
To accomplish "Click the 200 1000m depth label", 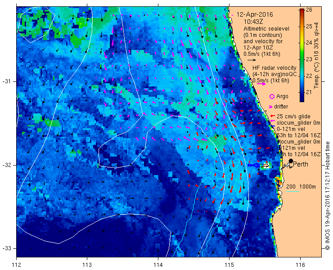I will click(x=301, y=187).
